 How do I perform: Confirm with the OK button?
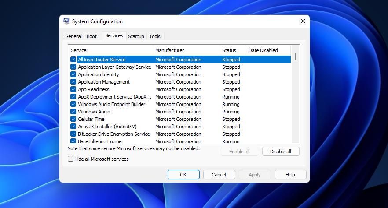pyautogui.click(x=183, y=174)
